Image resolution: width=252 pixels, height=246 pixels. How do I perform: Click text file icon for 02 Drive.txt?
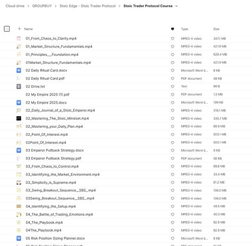pos(19,86)
